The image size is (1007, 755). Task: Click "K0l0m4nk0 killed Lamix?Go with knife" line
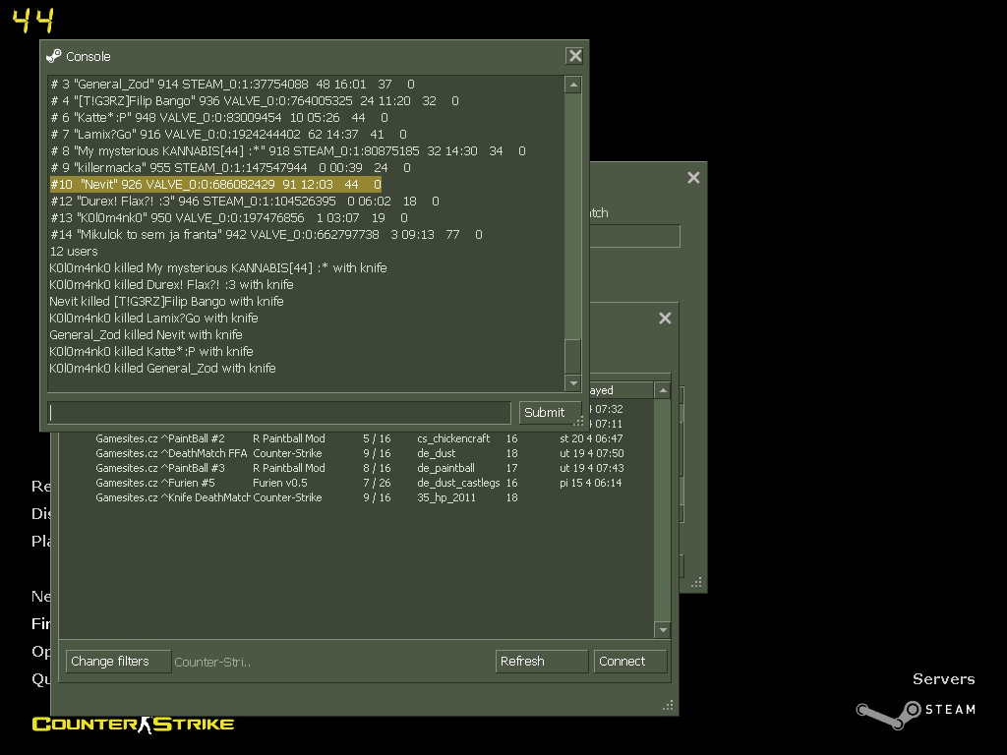point(154,318)
